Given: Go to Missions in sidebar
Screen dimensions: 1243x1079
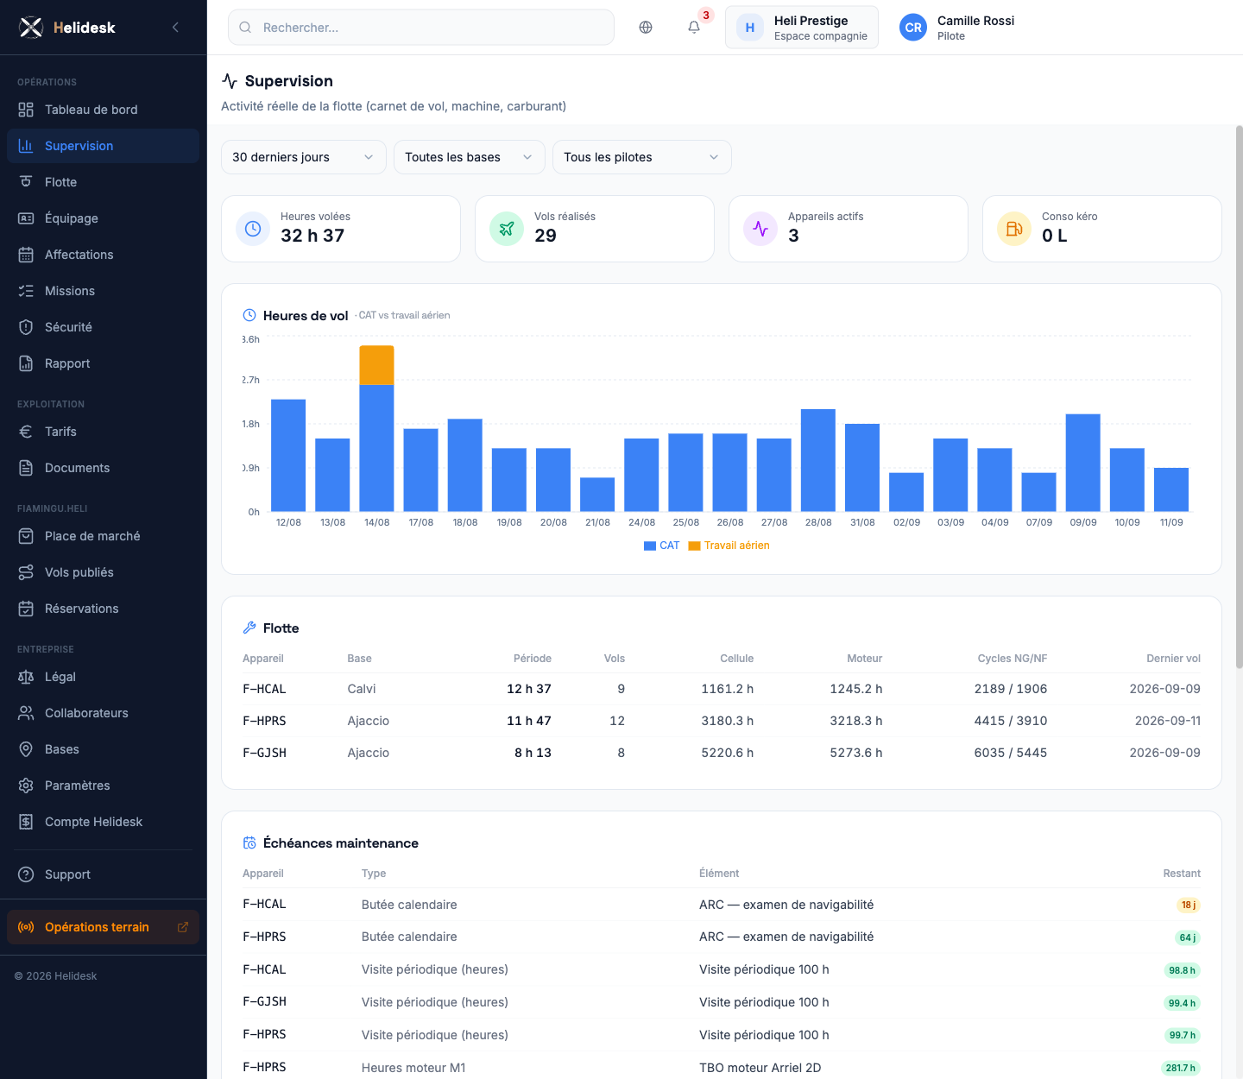Looking at the screenshot, I should pyautogui.click(x=103, y=291).
